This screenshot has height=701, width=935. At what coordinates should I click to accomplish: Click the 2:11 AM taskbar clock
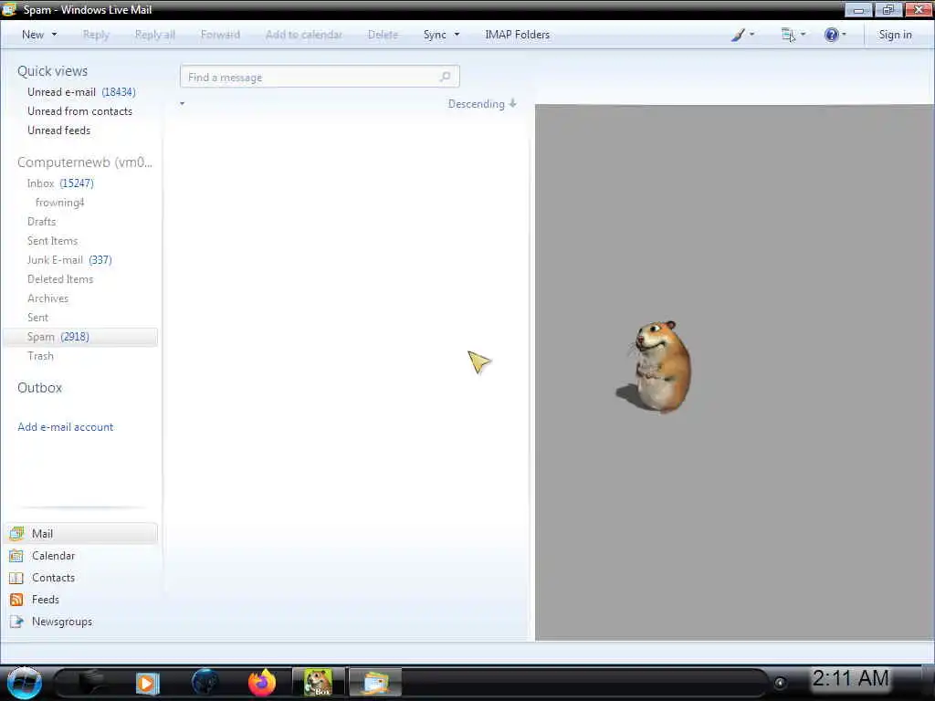[850, 678]
